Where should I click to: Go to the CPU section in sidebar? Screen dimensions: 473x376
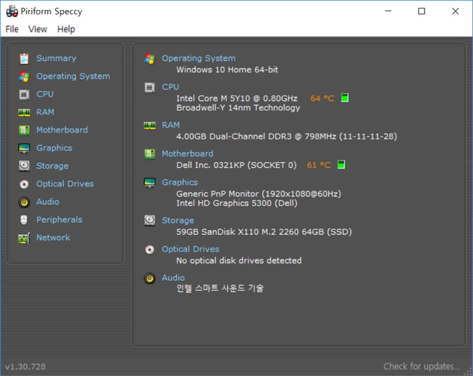(x=45, y=94)
